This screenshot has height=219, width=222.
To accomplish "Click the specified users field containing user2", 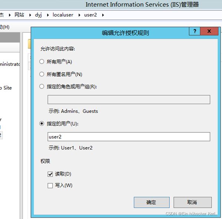I will click(x=129, y=136).
